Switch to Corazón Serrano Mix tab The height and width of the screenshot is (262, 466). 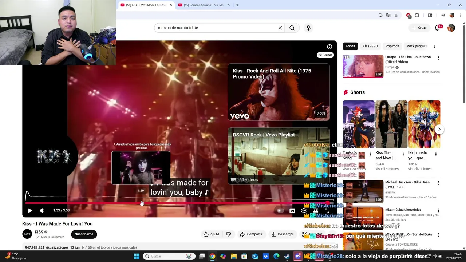click(x=201, y=5)
